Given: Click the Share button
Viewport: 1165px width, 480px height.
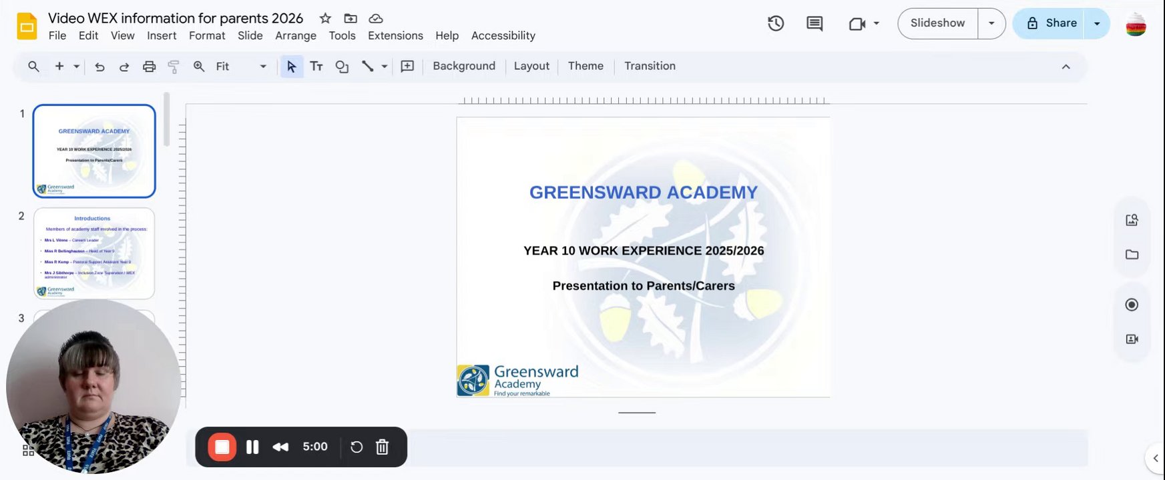Looking at the screenshot, I should pyautogui.click(x=1049, y=23).
